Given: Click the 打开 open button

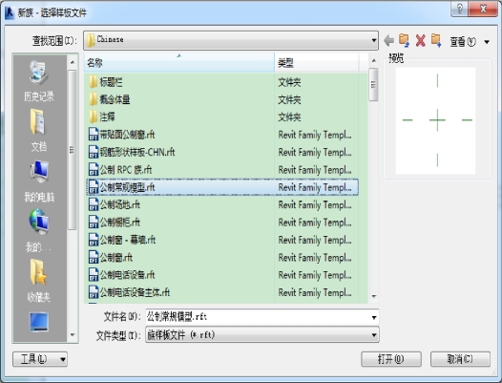Looking at the screenshot, I should [x=391, y=359].
